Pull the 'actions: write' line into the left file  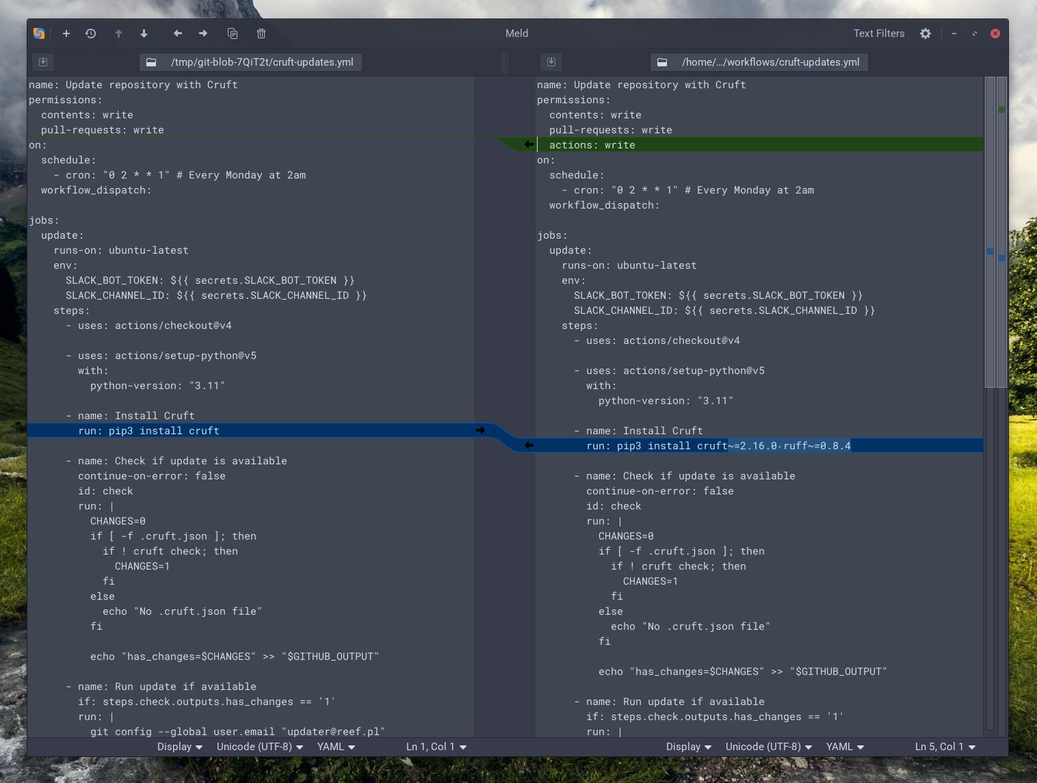pyautogui.click(x=528, y=144)
